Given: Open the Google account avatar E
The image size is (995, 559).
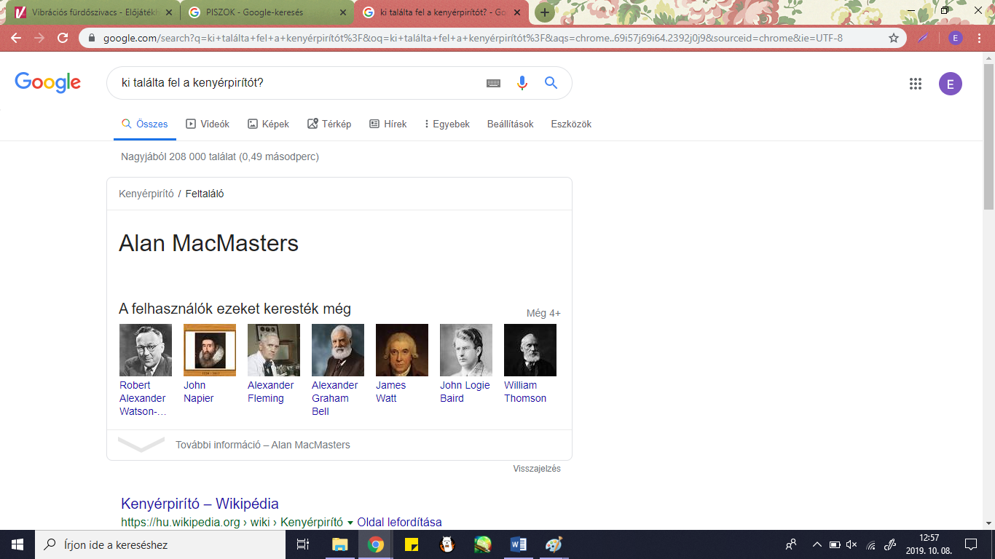Looking at the screenshot, I should [950, 84].
